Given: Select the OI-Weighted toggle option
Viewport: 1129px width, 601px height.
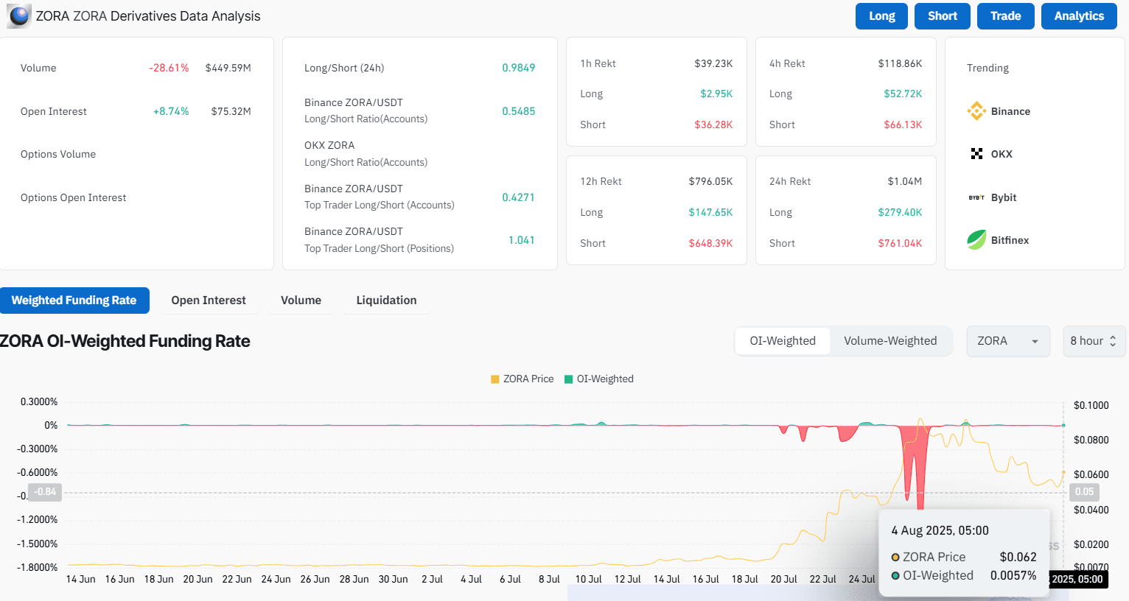Looking at the screenshot, I should tap(783, 341).
